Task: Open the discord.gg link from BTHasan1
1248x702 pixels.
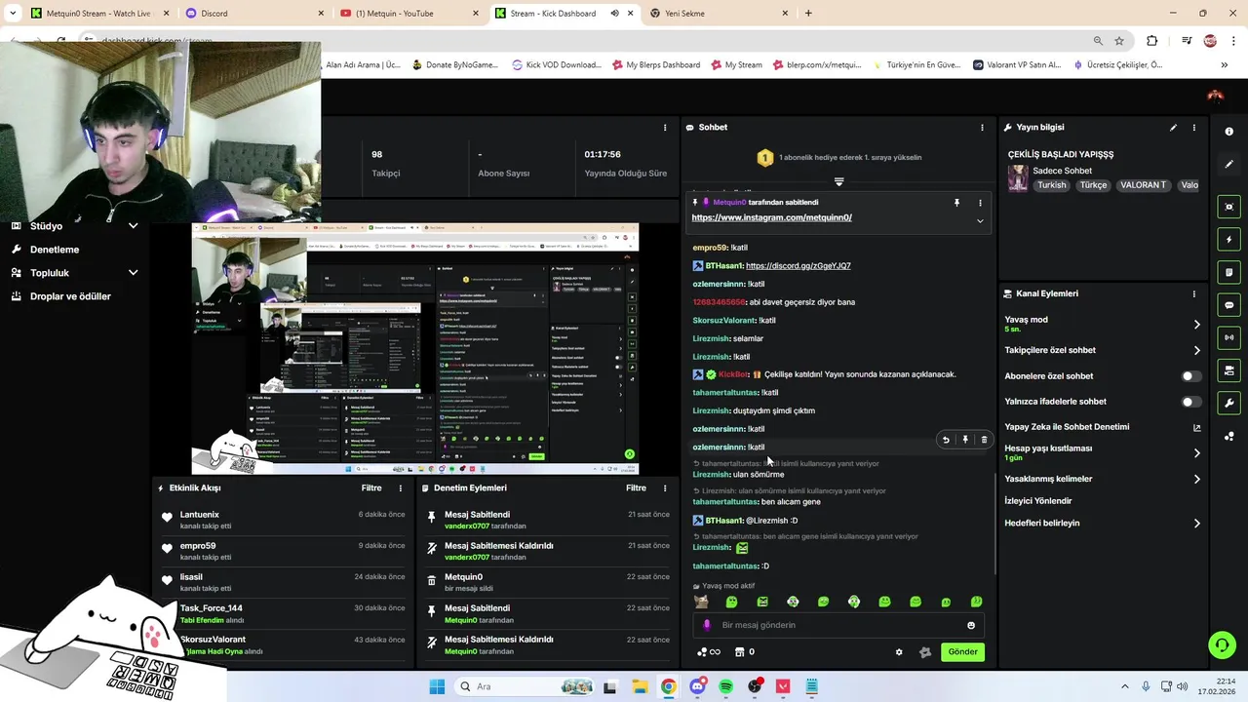Action: tap(798, 266)
